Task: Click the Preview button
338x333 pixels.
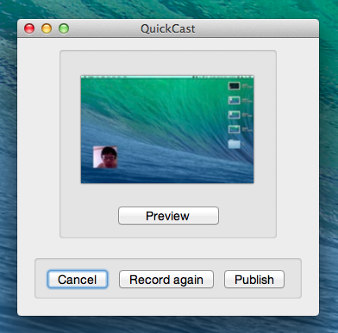Action: [168, 215]
